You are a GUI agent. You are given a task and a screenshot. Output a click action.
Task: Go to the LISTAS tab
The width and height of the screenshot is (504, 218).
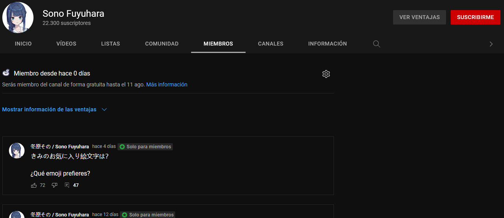click(x=111, y=44)
